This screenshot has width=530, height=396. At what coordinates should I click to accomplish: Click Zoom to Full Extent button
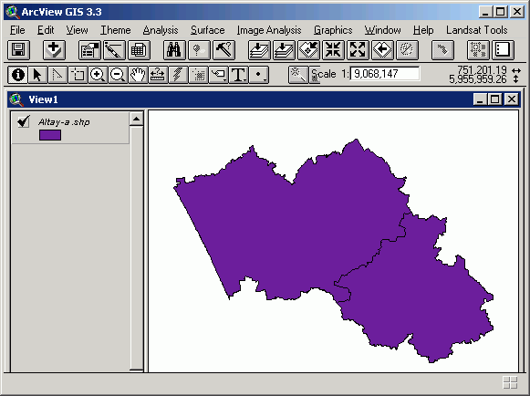(259, 50)
